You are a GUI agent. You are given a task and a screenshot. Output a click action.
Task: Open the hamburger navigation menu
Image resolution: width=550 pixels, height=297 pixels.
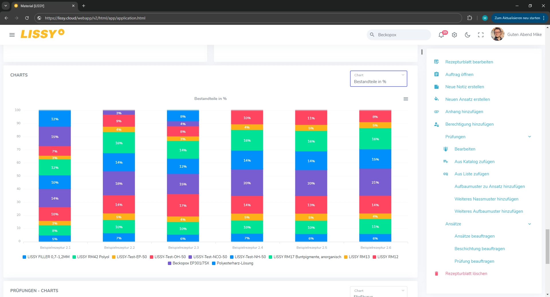click(x=12, y=35)
